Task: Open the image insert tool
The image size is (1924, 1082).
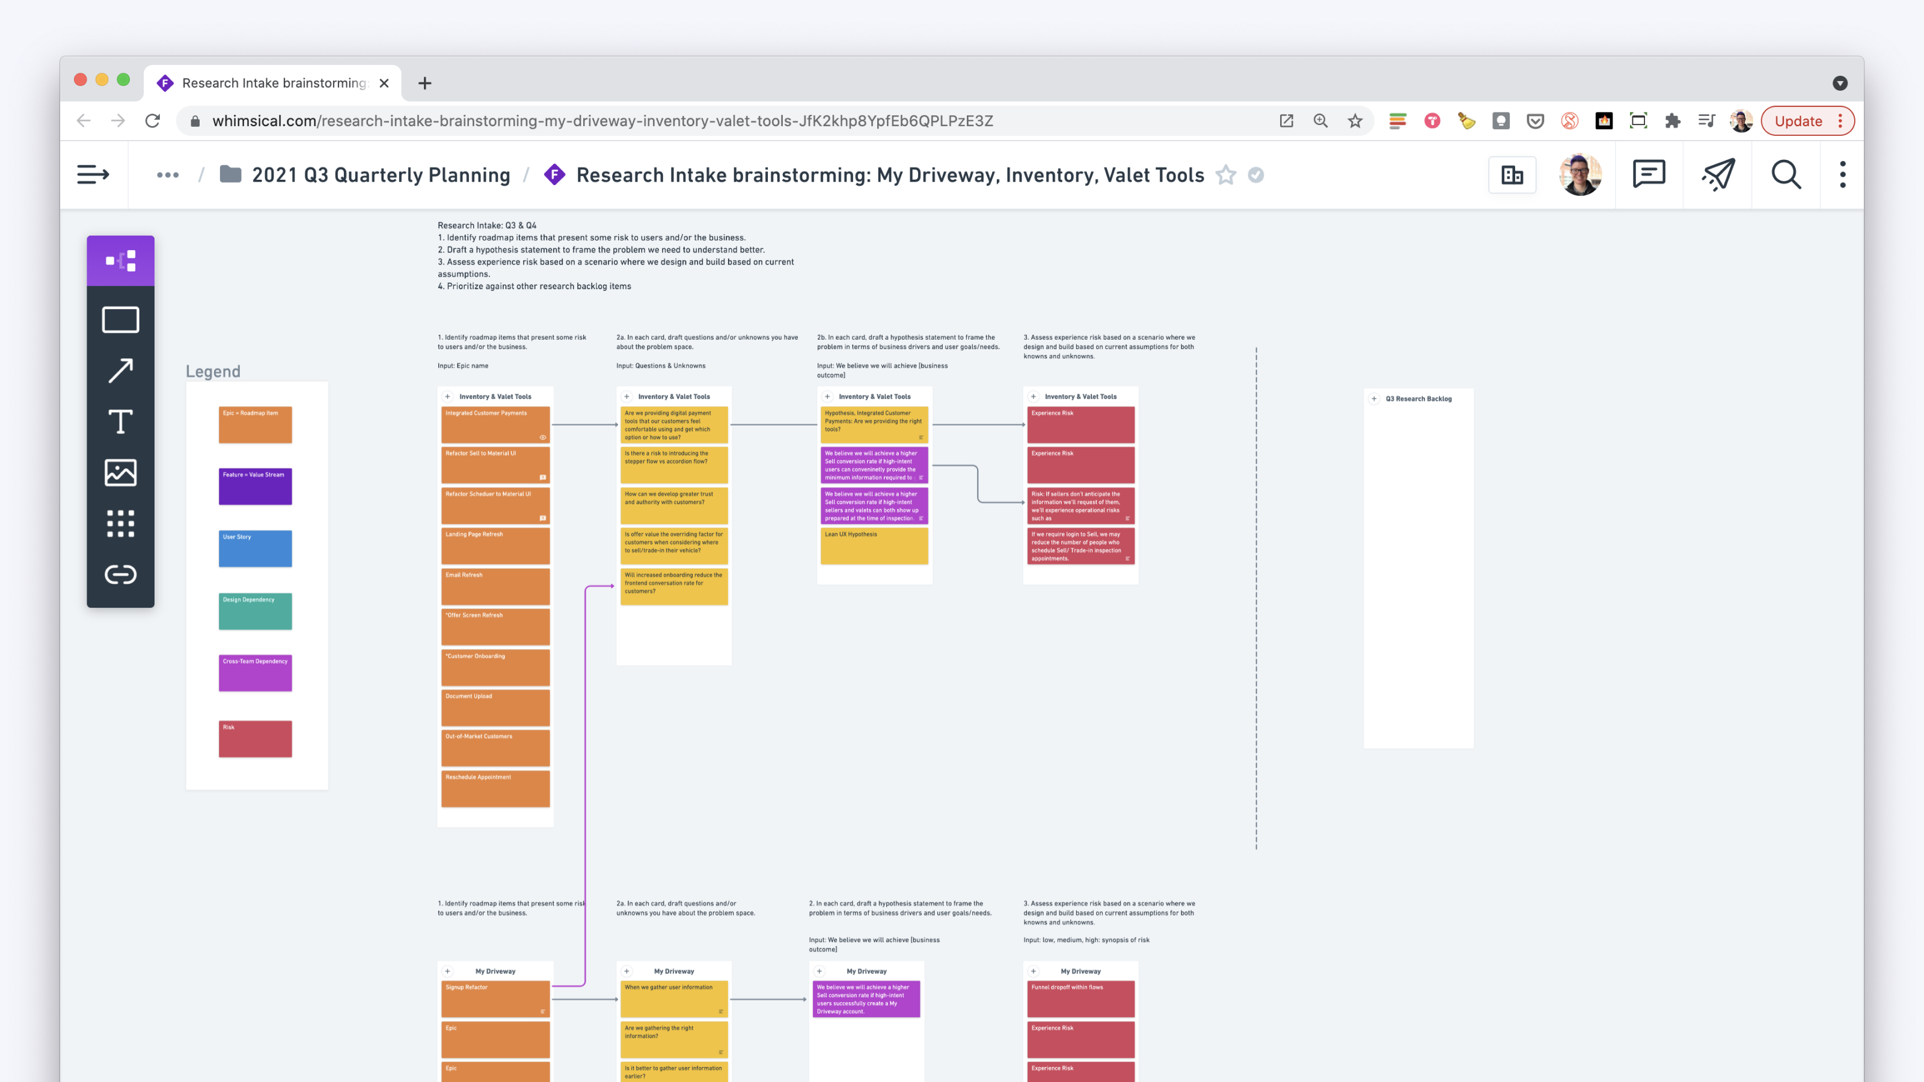Action: [120, 472]
